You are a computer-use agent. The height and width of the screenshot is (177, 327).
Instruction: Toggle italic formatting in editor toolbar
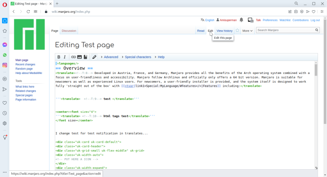tap(65, 57)
